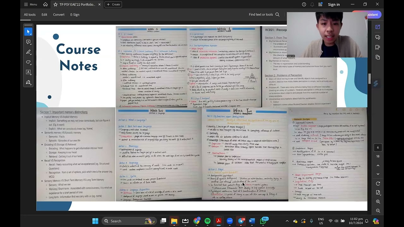Select the Highlight pen tool
Screen dimensions: 404x227
(28, 52)
